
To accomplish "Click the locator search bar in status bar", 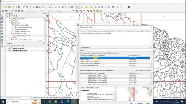I will 16,98.
